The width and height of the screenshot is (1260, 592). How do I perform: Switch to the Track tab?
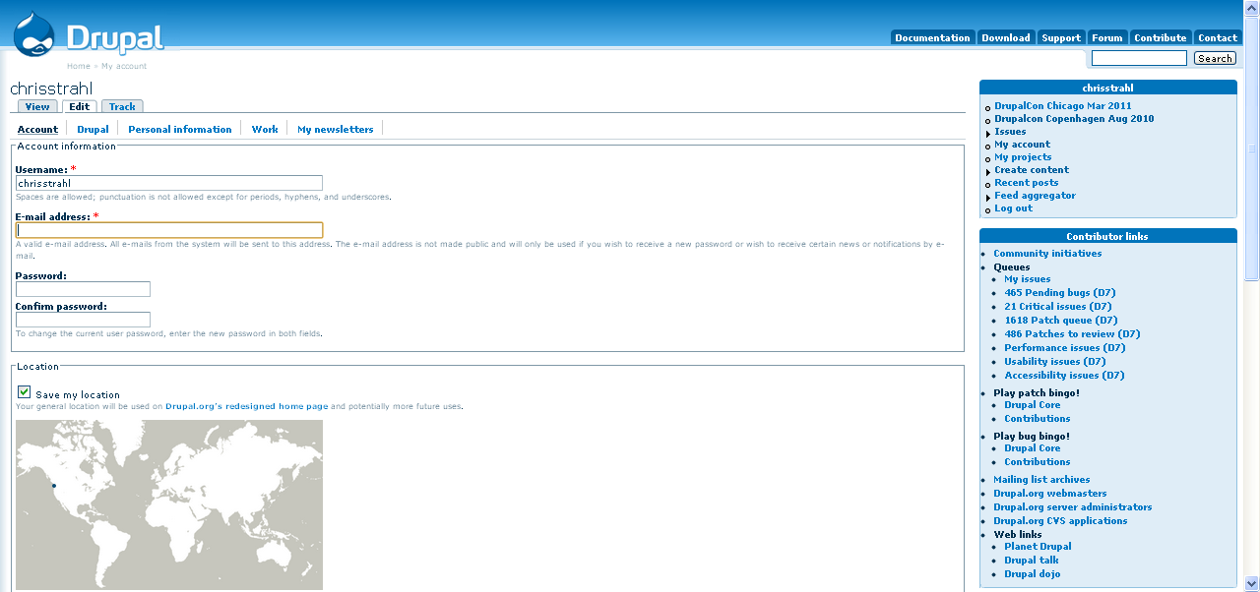(122, 106)
